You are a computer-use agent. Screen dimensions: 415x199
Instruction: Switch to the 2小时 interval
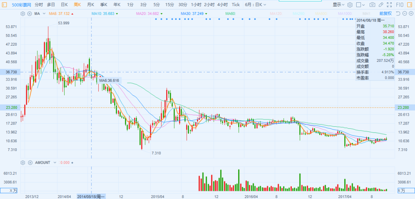(x=209, y=5)
